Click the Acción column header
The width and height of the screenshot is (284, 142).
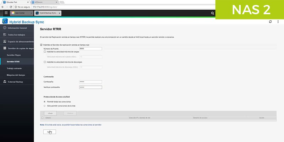coord(262,118)
